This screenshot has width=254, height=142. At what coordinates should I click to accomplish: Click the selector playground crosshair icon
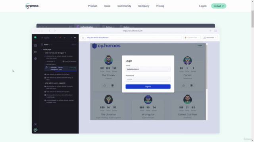click(x=83, y=38)
